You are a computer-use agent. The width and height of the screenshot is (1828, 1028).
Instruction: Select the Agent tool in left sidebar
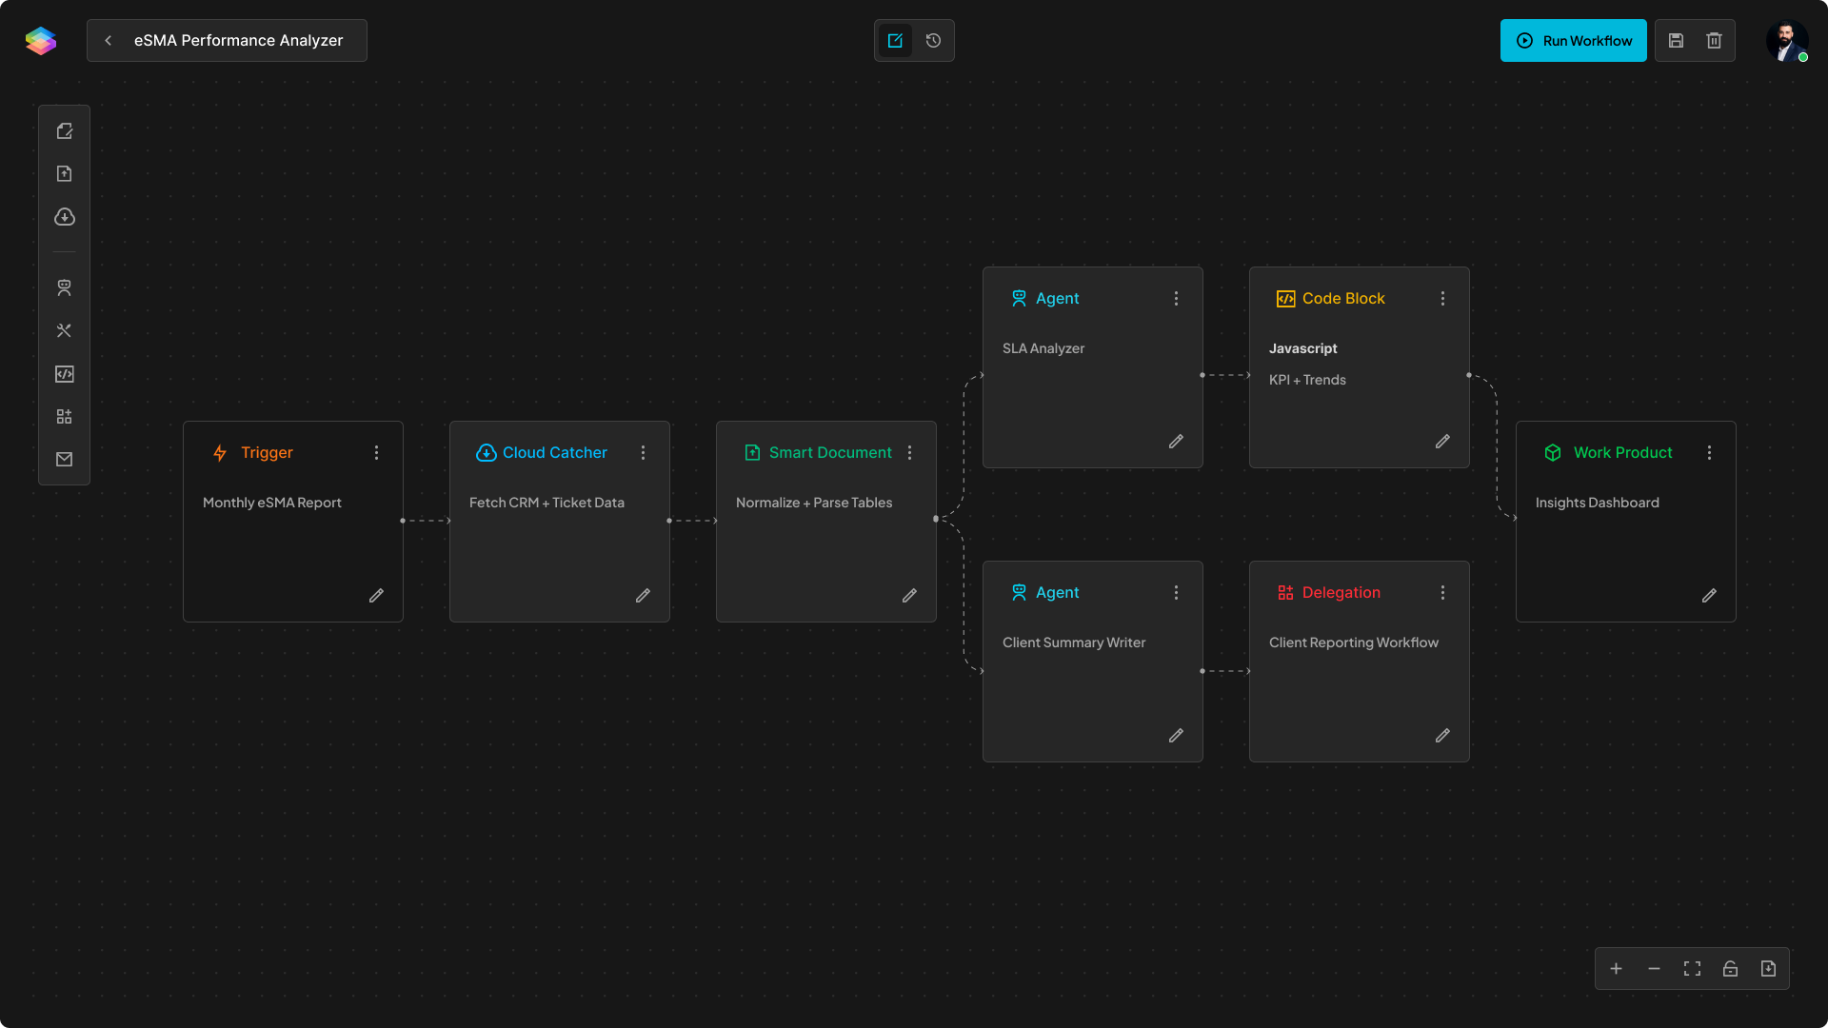(64, 287)
